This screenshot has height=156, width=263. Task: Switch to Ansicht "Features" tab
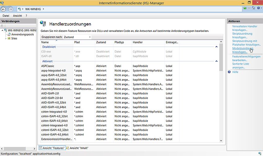52,148
